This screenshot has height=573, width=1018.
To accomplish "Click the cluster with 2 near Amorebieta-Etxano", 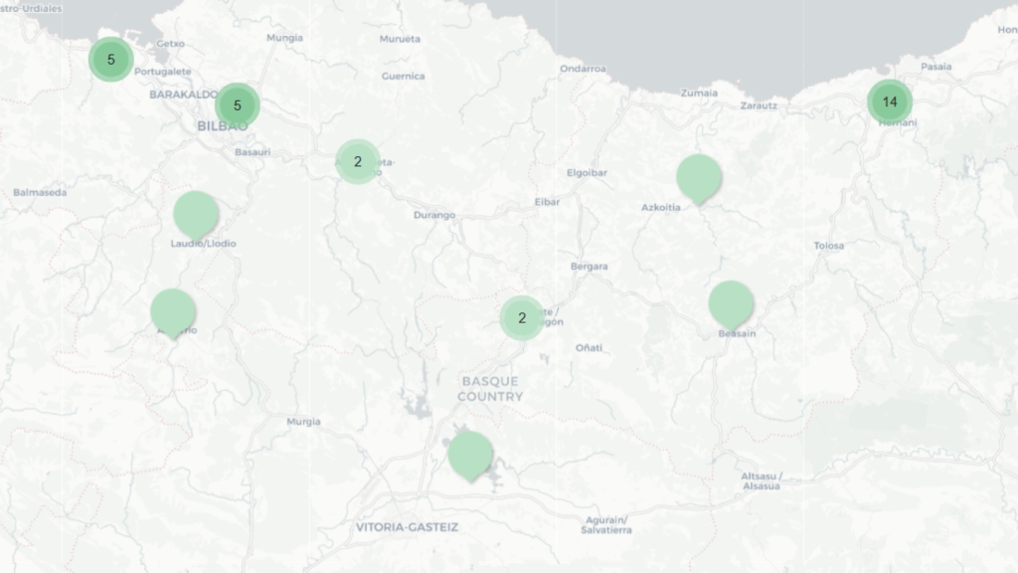I will pos(356,159).
